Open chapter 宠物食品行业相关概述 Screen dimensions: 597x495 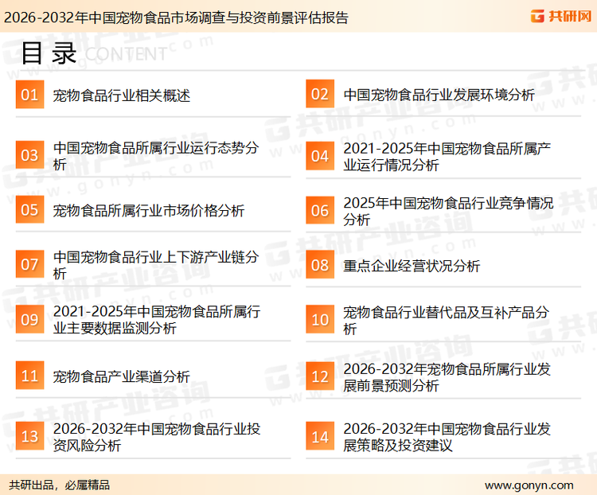point(122,96)
